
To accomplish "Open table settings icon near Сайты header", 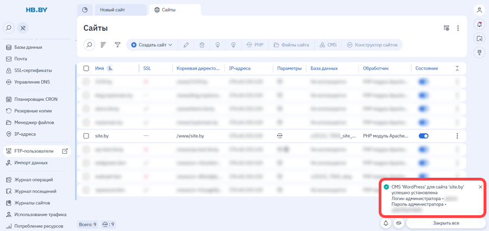I will tap(447, 28).
